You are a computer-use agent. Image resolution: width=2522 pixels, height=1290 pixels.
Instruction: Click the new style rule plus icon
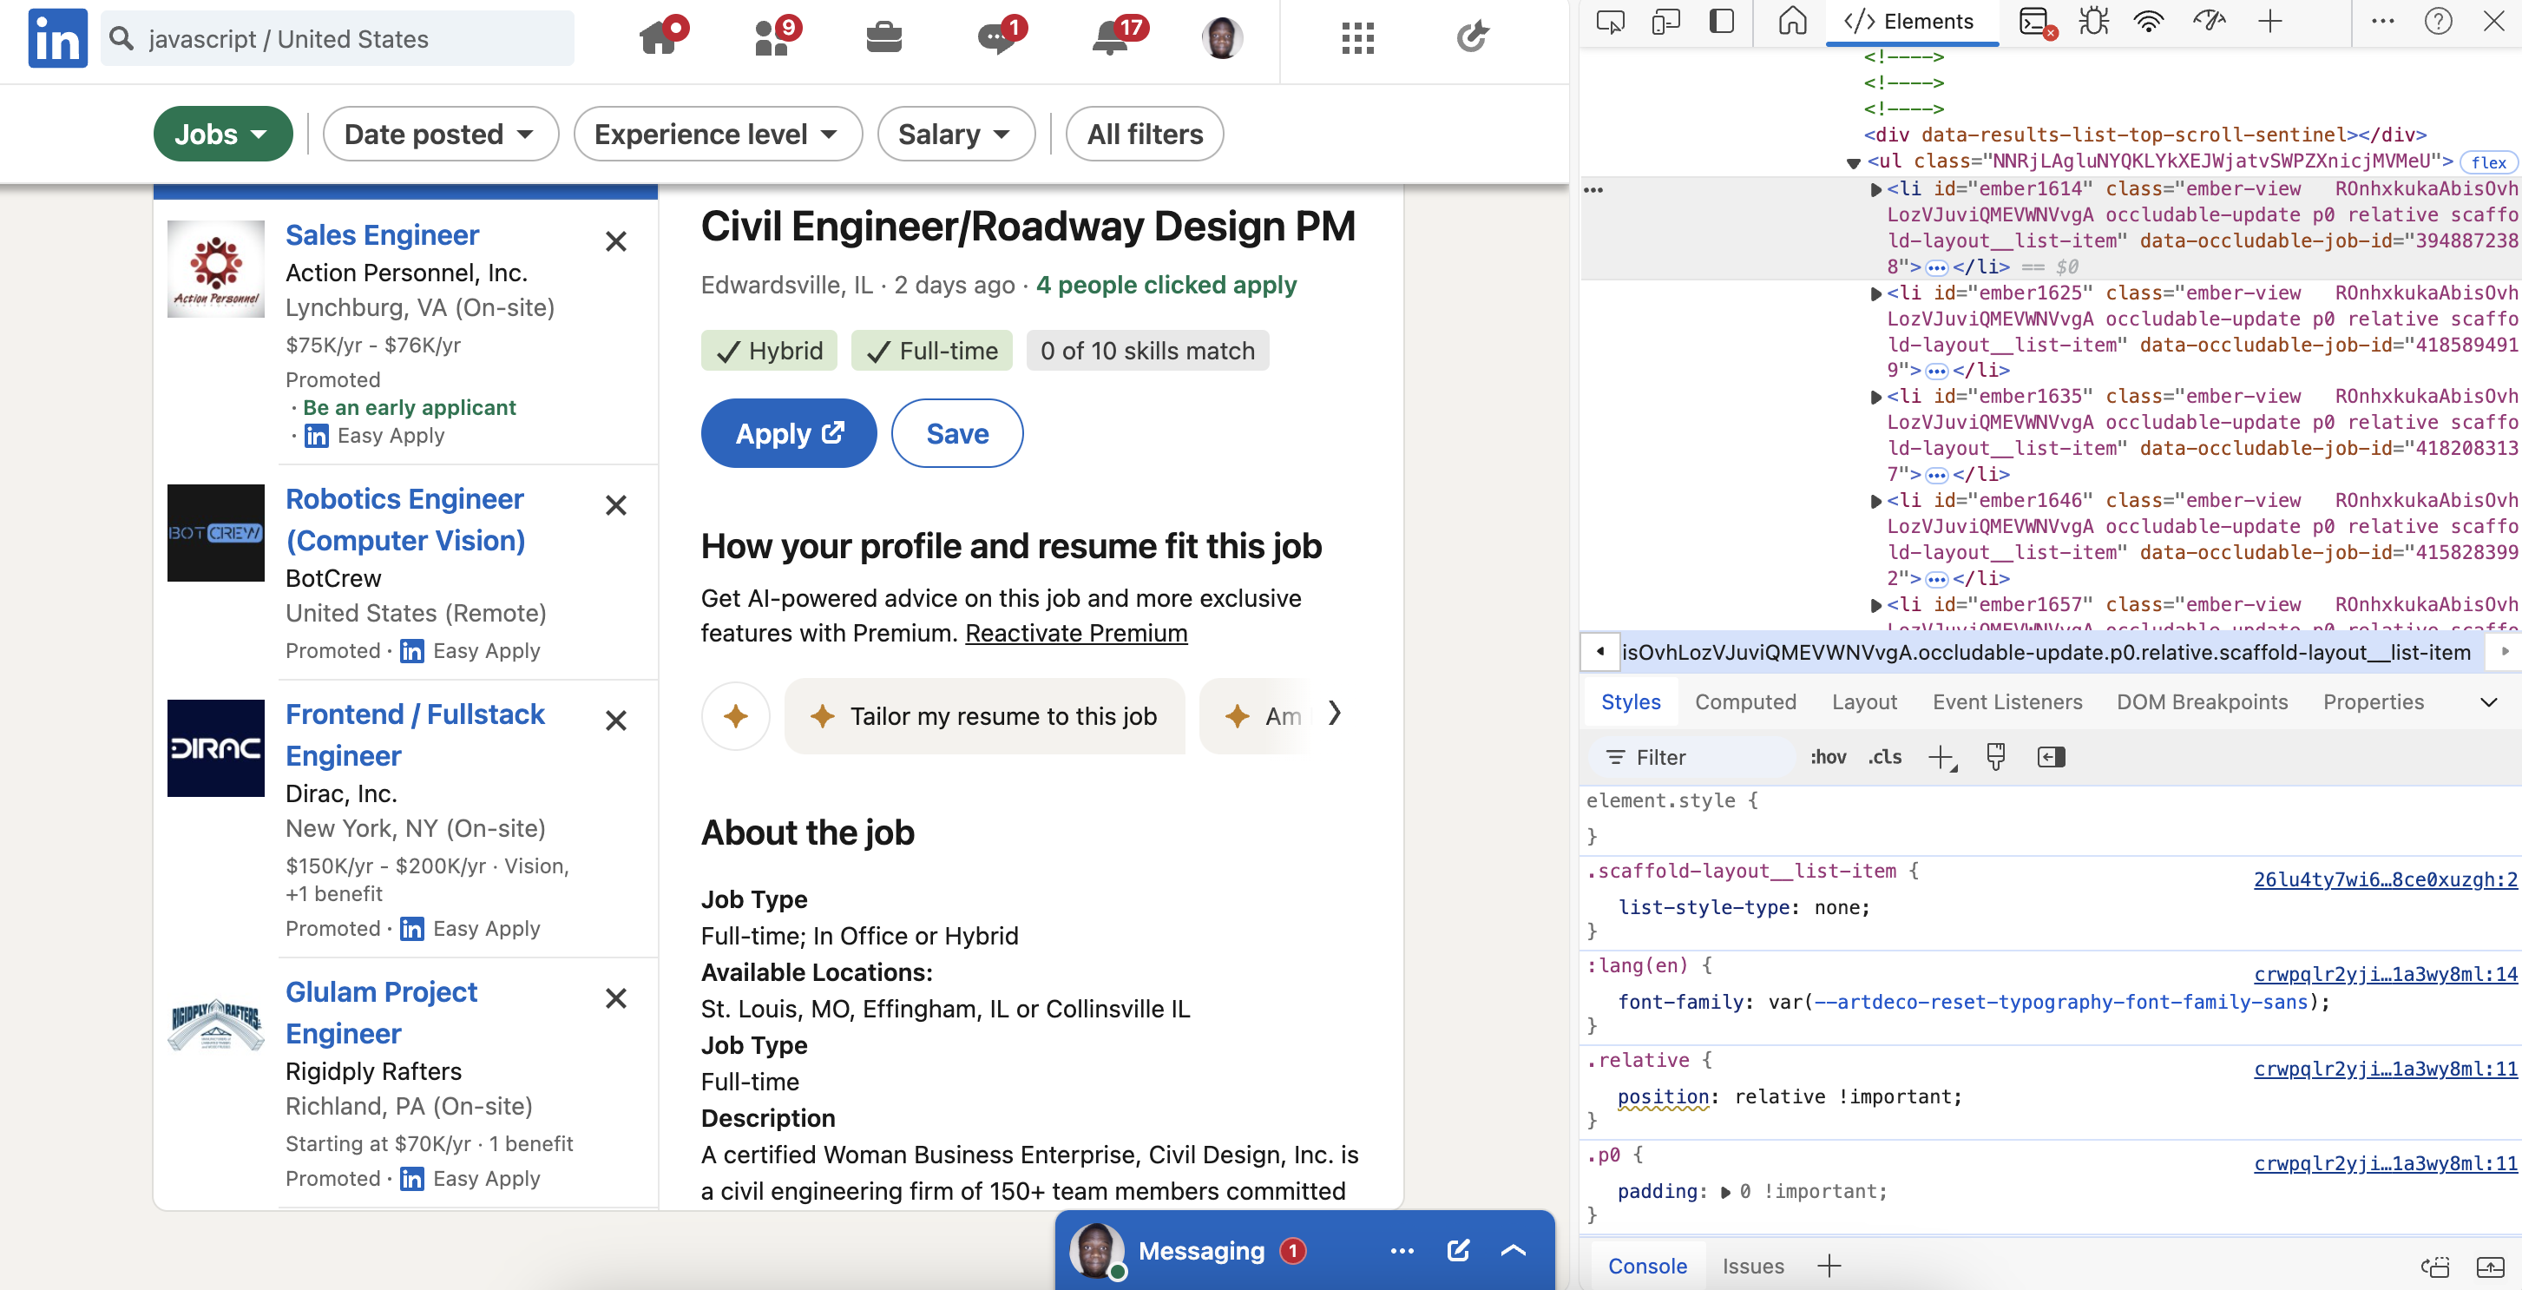coord(1941,757)
